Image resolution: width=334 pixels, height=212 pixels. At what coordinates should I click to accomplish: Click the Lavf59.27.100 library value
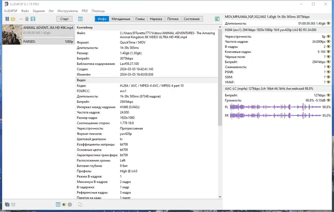[x=129, y=64]
